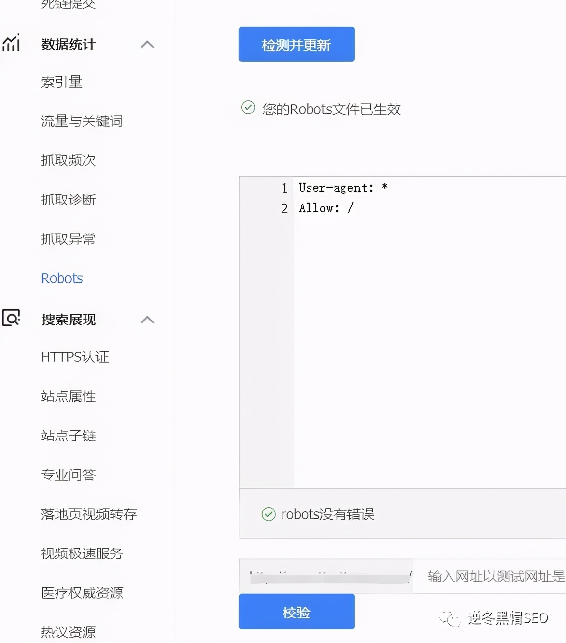Select 抓取诊断 in the sidebar

67,200
